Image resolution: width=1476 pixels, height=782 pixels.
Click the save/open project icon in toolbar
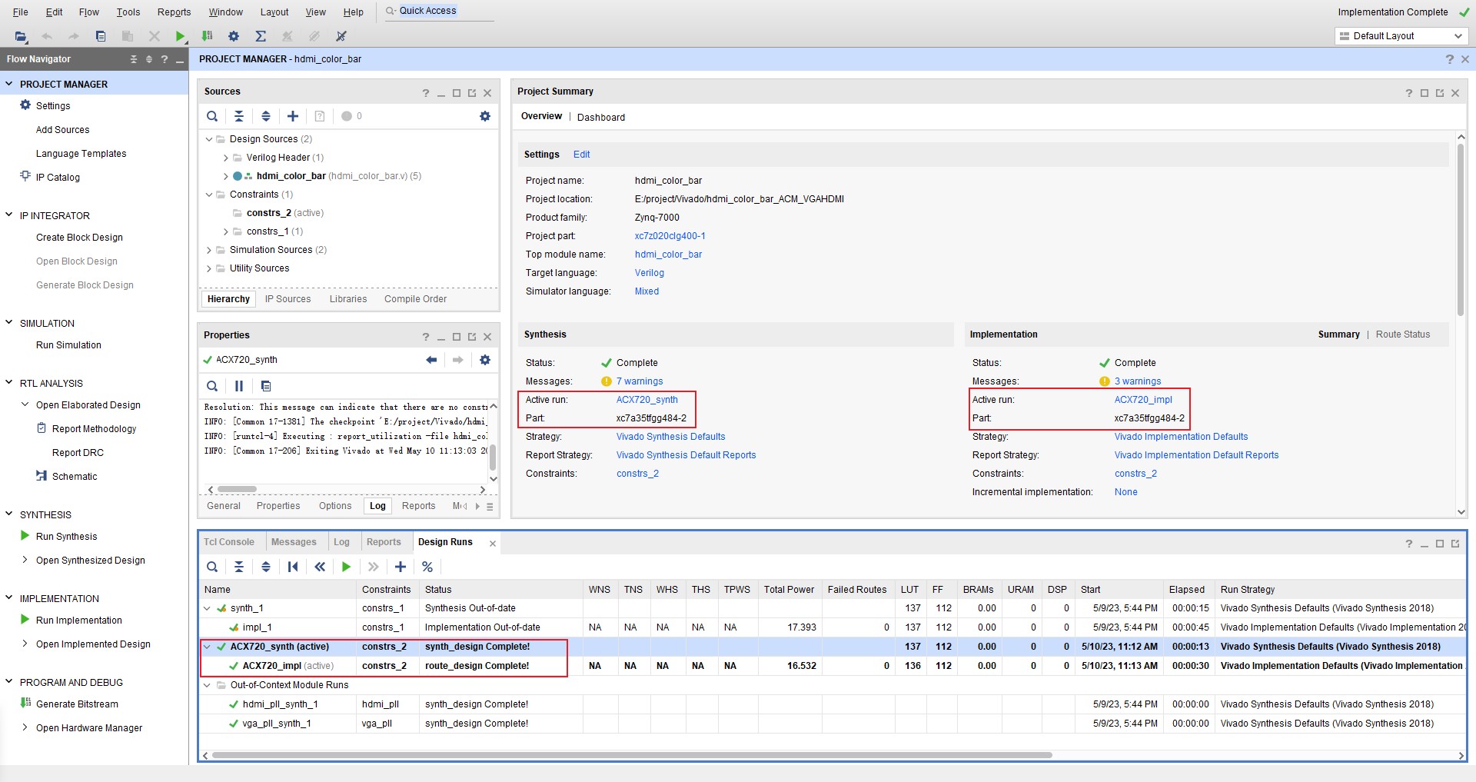(x=21, y=36)
